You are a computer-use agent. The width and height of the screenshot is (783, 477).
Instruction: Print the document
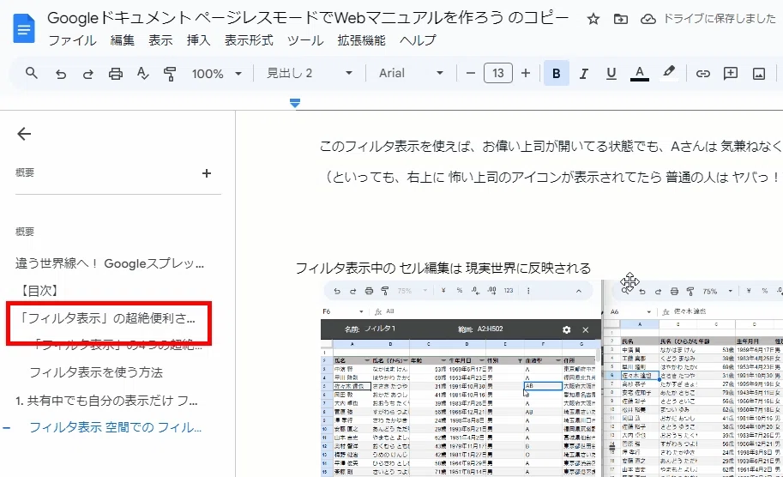click(116, 74)
